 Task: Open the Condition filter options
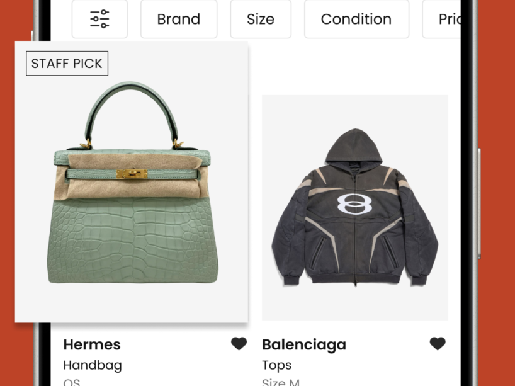coord(356,19)
